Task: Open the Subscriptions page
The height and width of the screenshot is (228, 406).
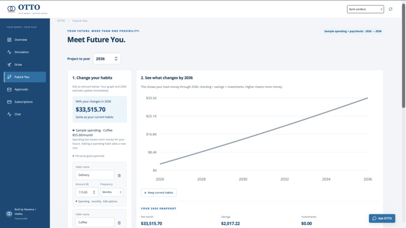Action: click(x=25, y=102)
